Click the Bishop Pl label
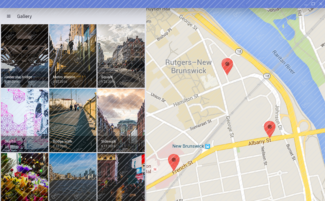 coord(165,35)
